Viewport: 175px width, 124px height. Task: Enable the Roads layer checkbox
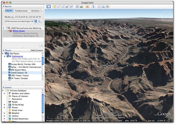click(x=7, y=102)
